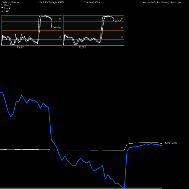
Task: Click the '(Catabasis Phar' company name text
Action: click(x=92, y=2)
